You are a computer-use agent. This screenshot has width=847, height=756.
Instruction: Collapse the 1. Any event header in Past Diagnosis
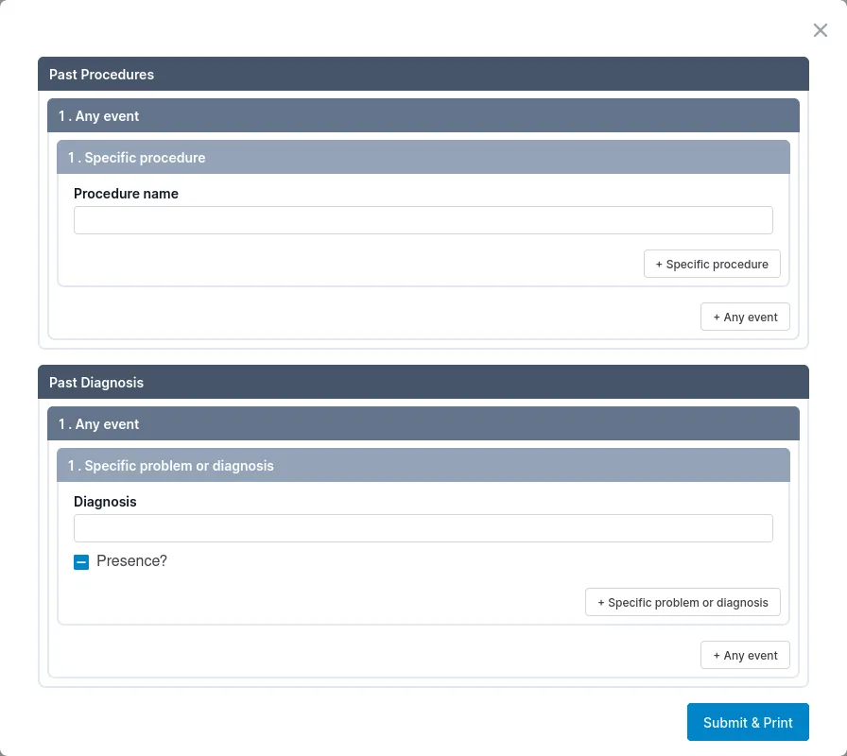click(x=423, y=423)
